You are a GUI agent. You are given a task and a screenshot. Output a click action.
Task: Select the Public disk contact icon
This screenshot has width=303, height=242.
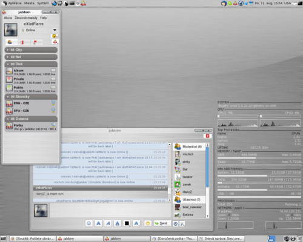(x=9, y=88)
